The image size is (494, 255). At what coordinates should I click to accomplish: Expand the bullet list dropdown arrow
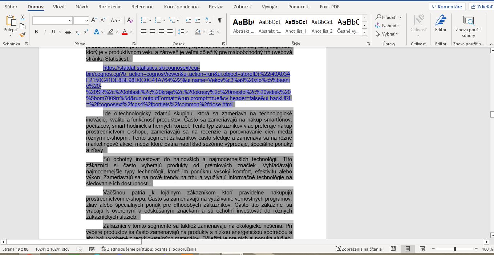point(150,20)
